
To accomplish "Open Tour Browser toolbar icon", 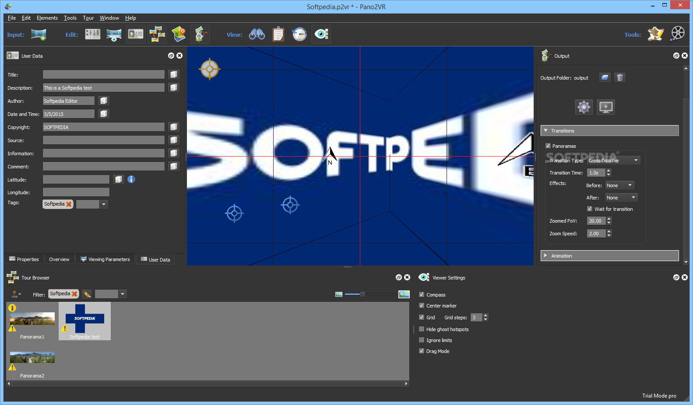I will 157,35.
